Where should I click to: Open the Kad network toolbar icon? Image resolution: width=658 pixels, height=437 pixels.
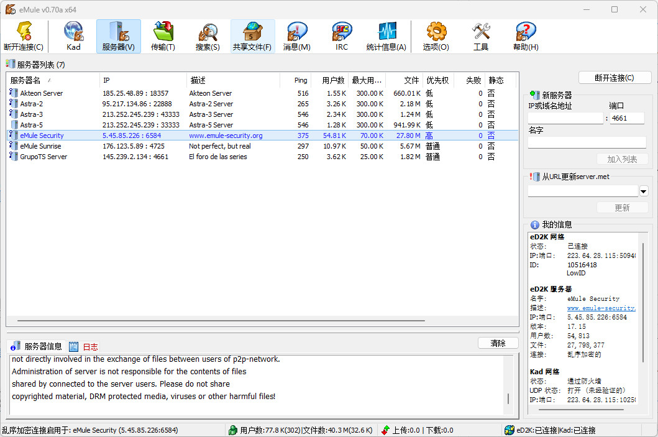coord(73,36)
